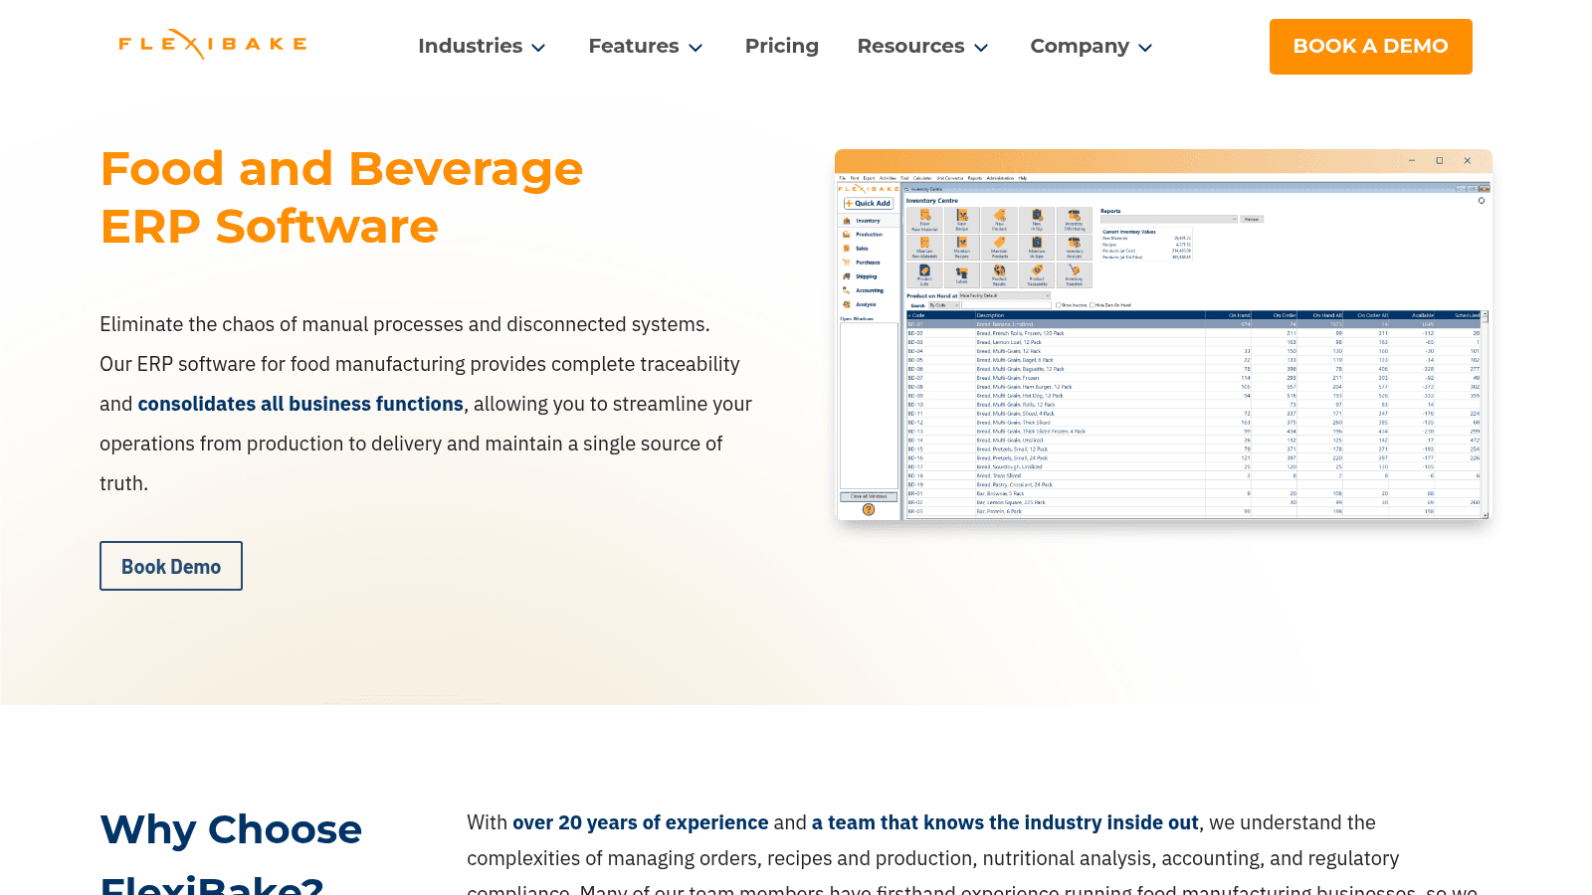
Task: Toggle the Hide Zero On Hand checkbox
Action: pyautogui.click(x=1092, y=305)
